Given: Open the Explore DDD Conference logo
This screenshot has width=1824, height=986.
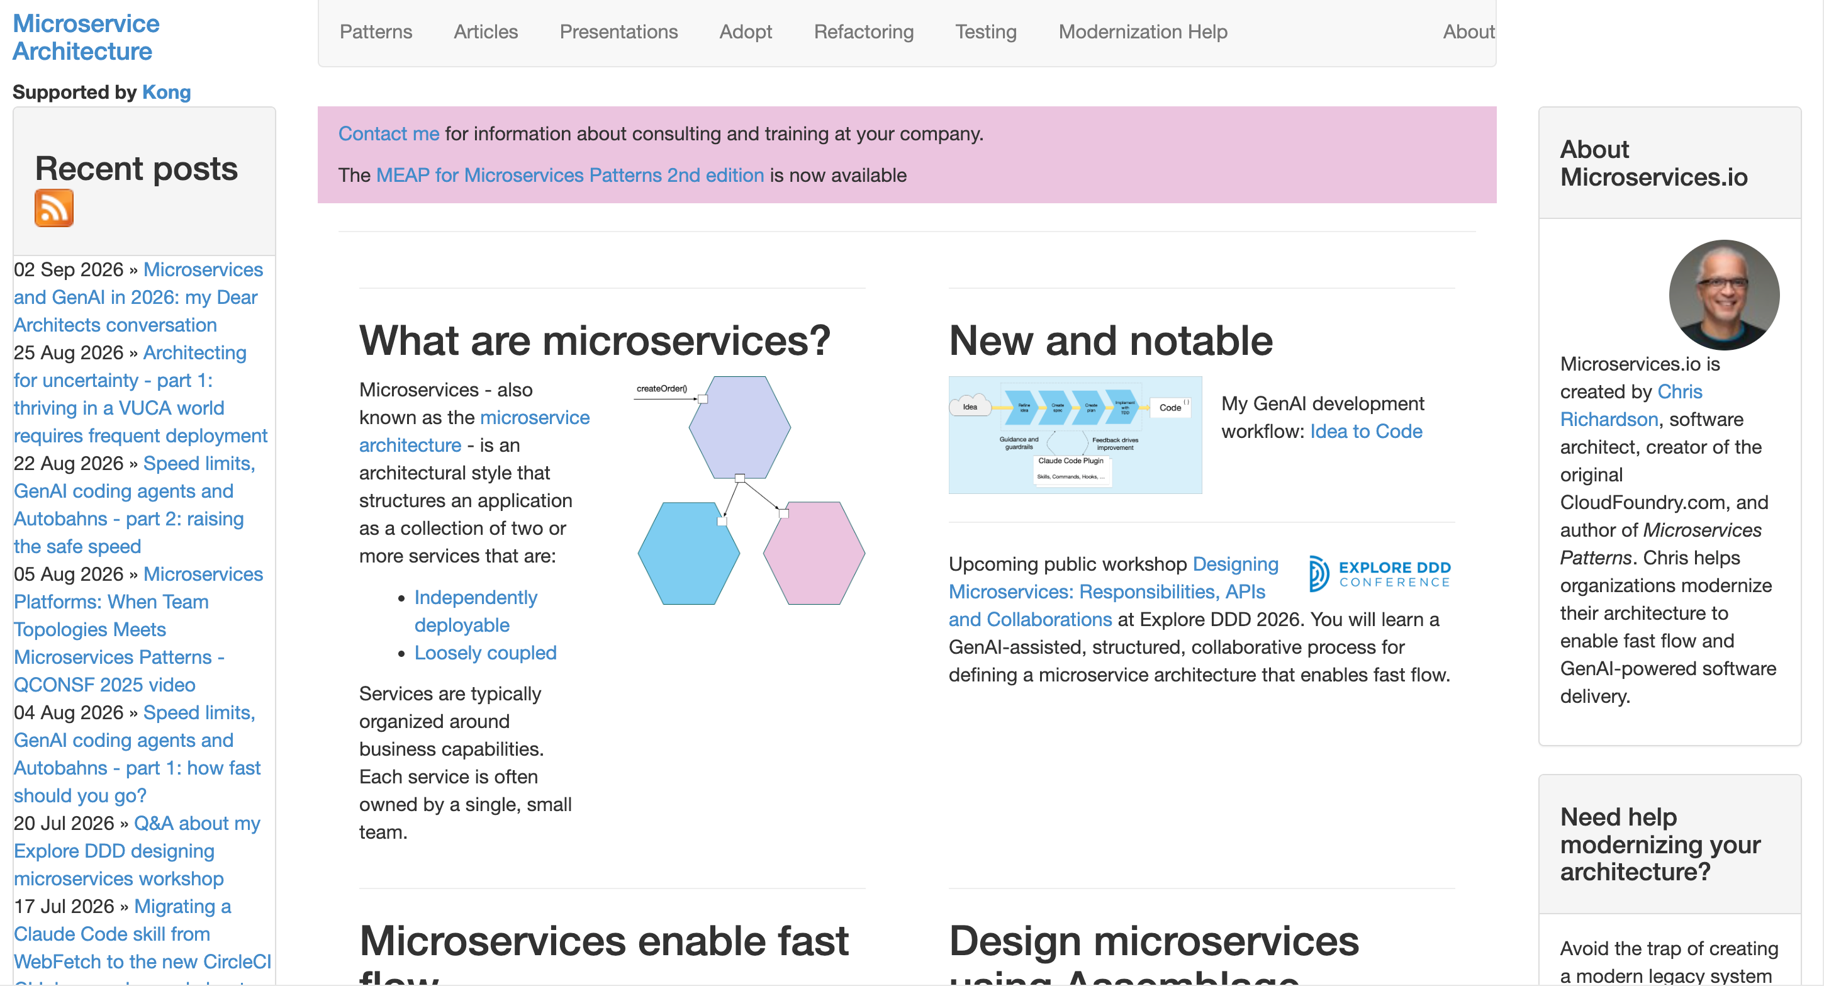Looking at the screenshot, I should pyautogui.click(x=1379, y=574).
